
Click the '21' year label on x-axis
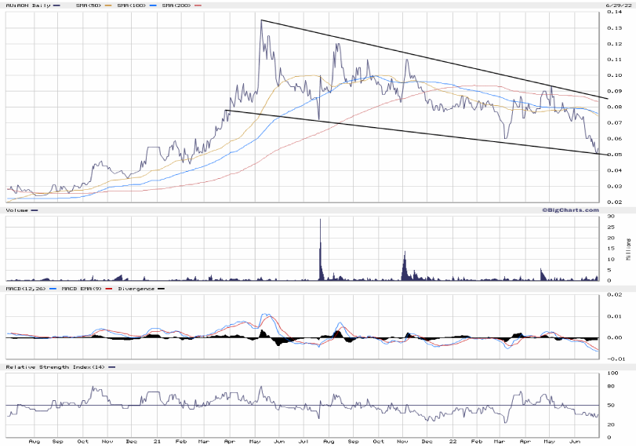point(157,443)
